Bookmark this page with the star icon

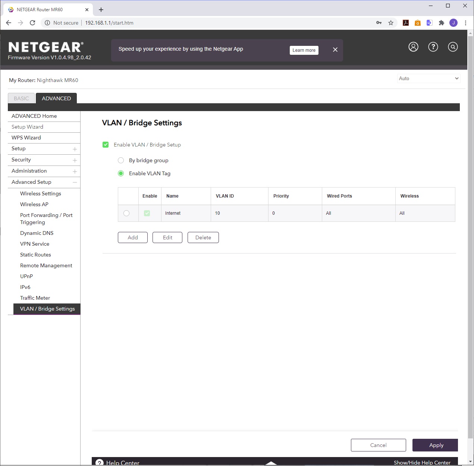(391, 23)
